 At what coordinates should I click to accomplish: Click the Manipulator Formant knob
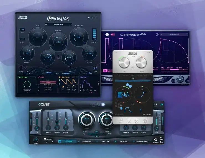pos(27,53)
